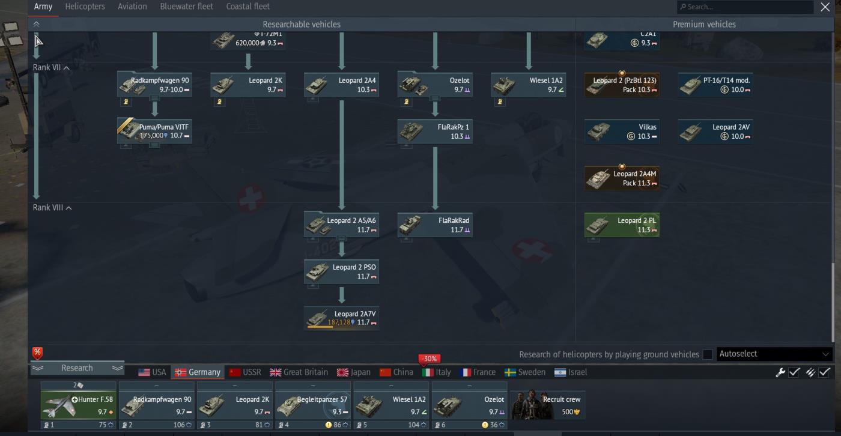Viewport: 841px width, 436px height.
Task: Focus the vehicle search field
Action: click(745, 7)
